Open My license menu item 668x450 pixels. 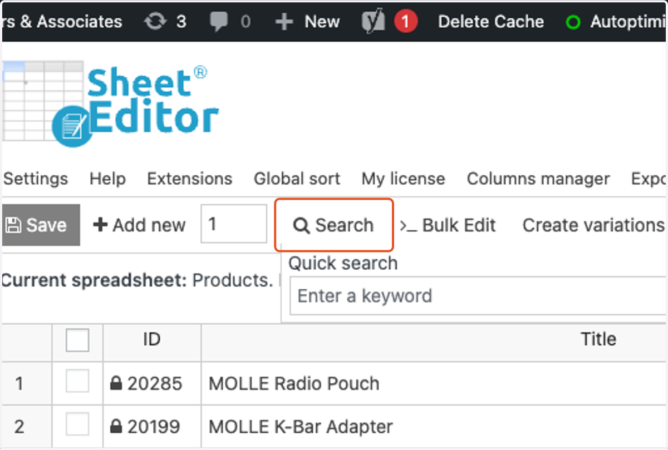(403, 179)
